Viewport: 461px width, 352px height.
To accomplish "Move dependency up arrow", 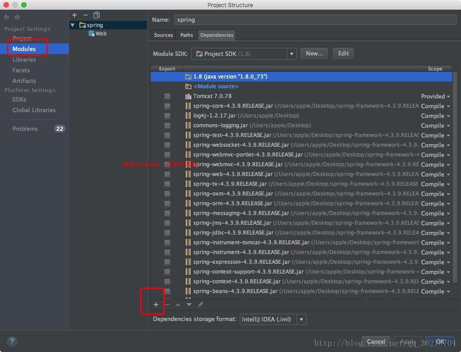I will click(178, 305).
